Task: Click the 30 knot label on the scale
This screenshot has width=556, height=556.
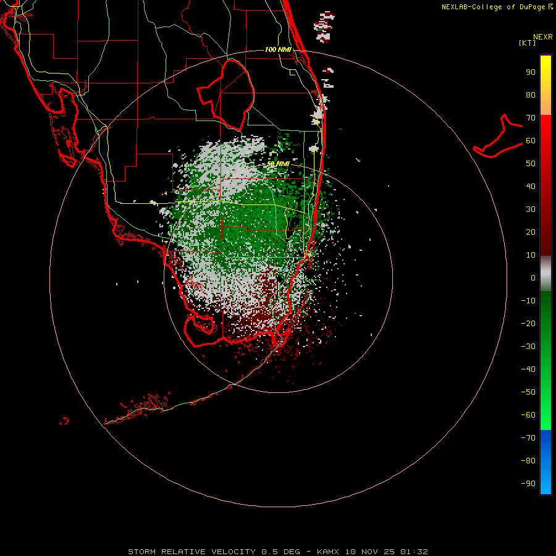Action: [531, 209]
